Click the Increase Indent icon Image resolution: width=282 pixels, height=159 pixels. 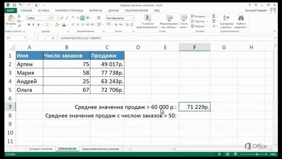click(93, 25)
